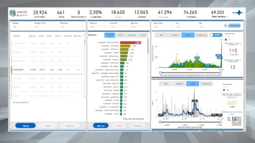Expand the first filter dropdown above the Bairros chart
The height and width of the screenshot is (143, 255).
(98, 27)
